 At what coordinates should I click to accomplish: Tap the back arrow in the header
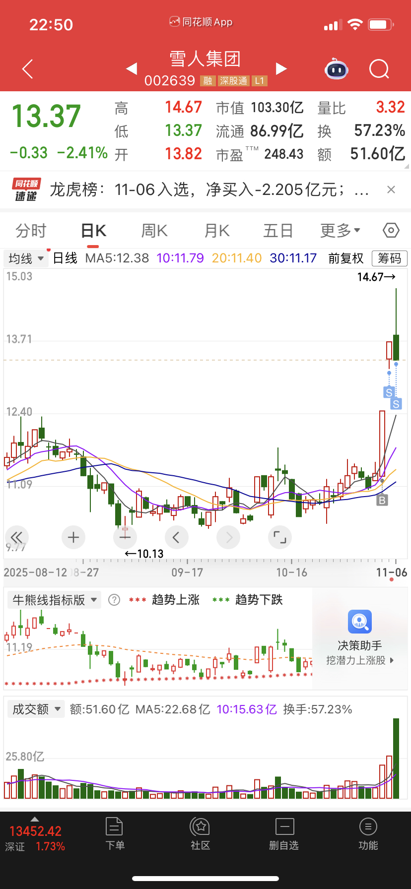pyautogui.click(x=28, y=69)
